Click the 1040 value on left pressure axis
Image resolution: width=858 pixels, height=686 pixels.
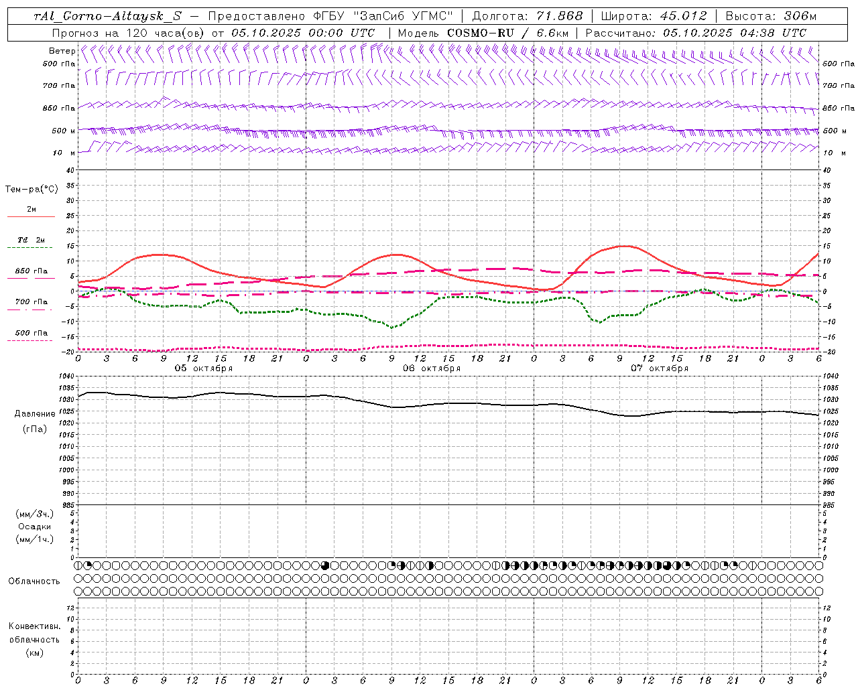(67, 376)
